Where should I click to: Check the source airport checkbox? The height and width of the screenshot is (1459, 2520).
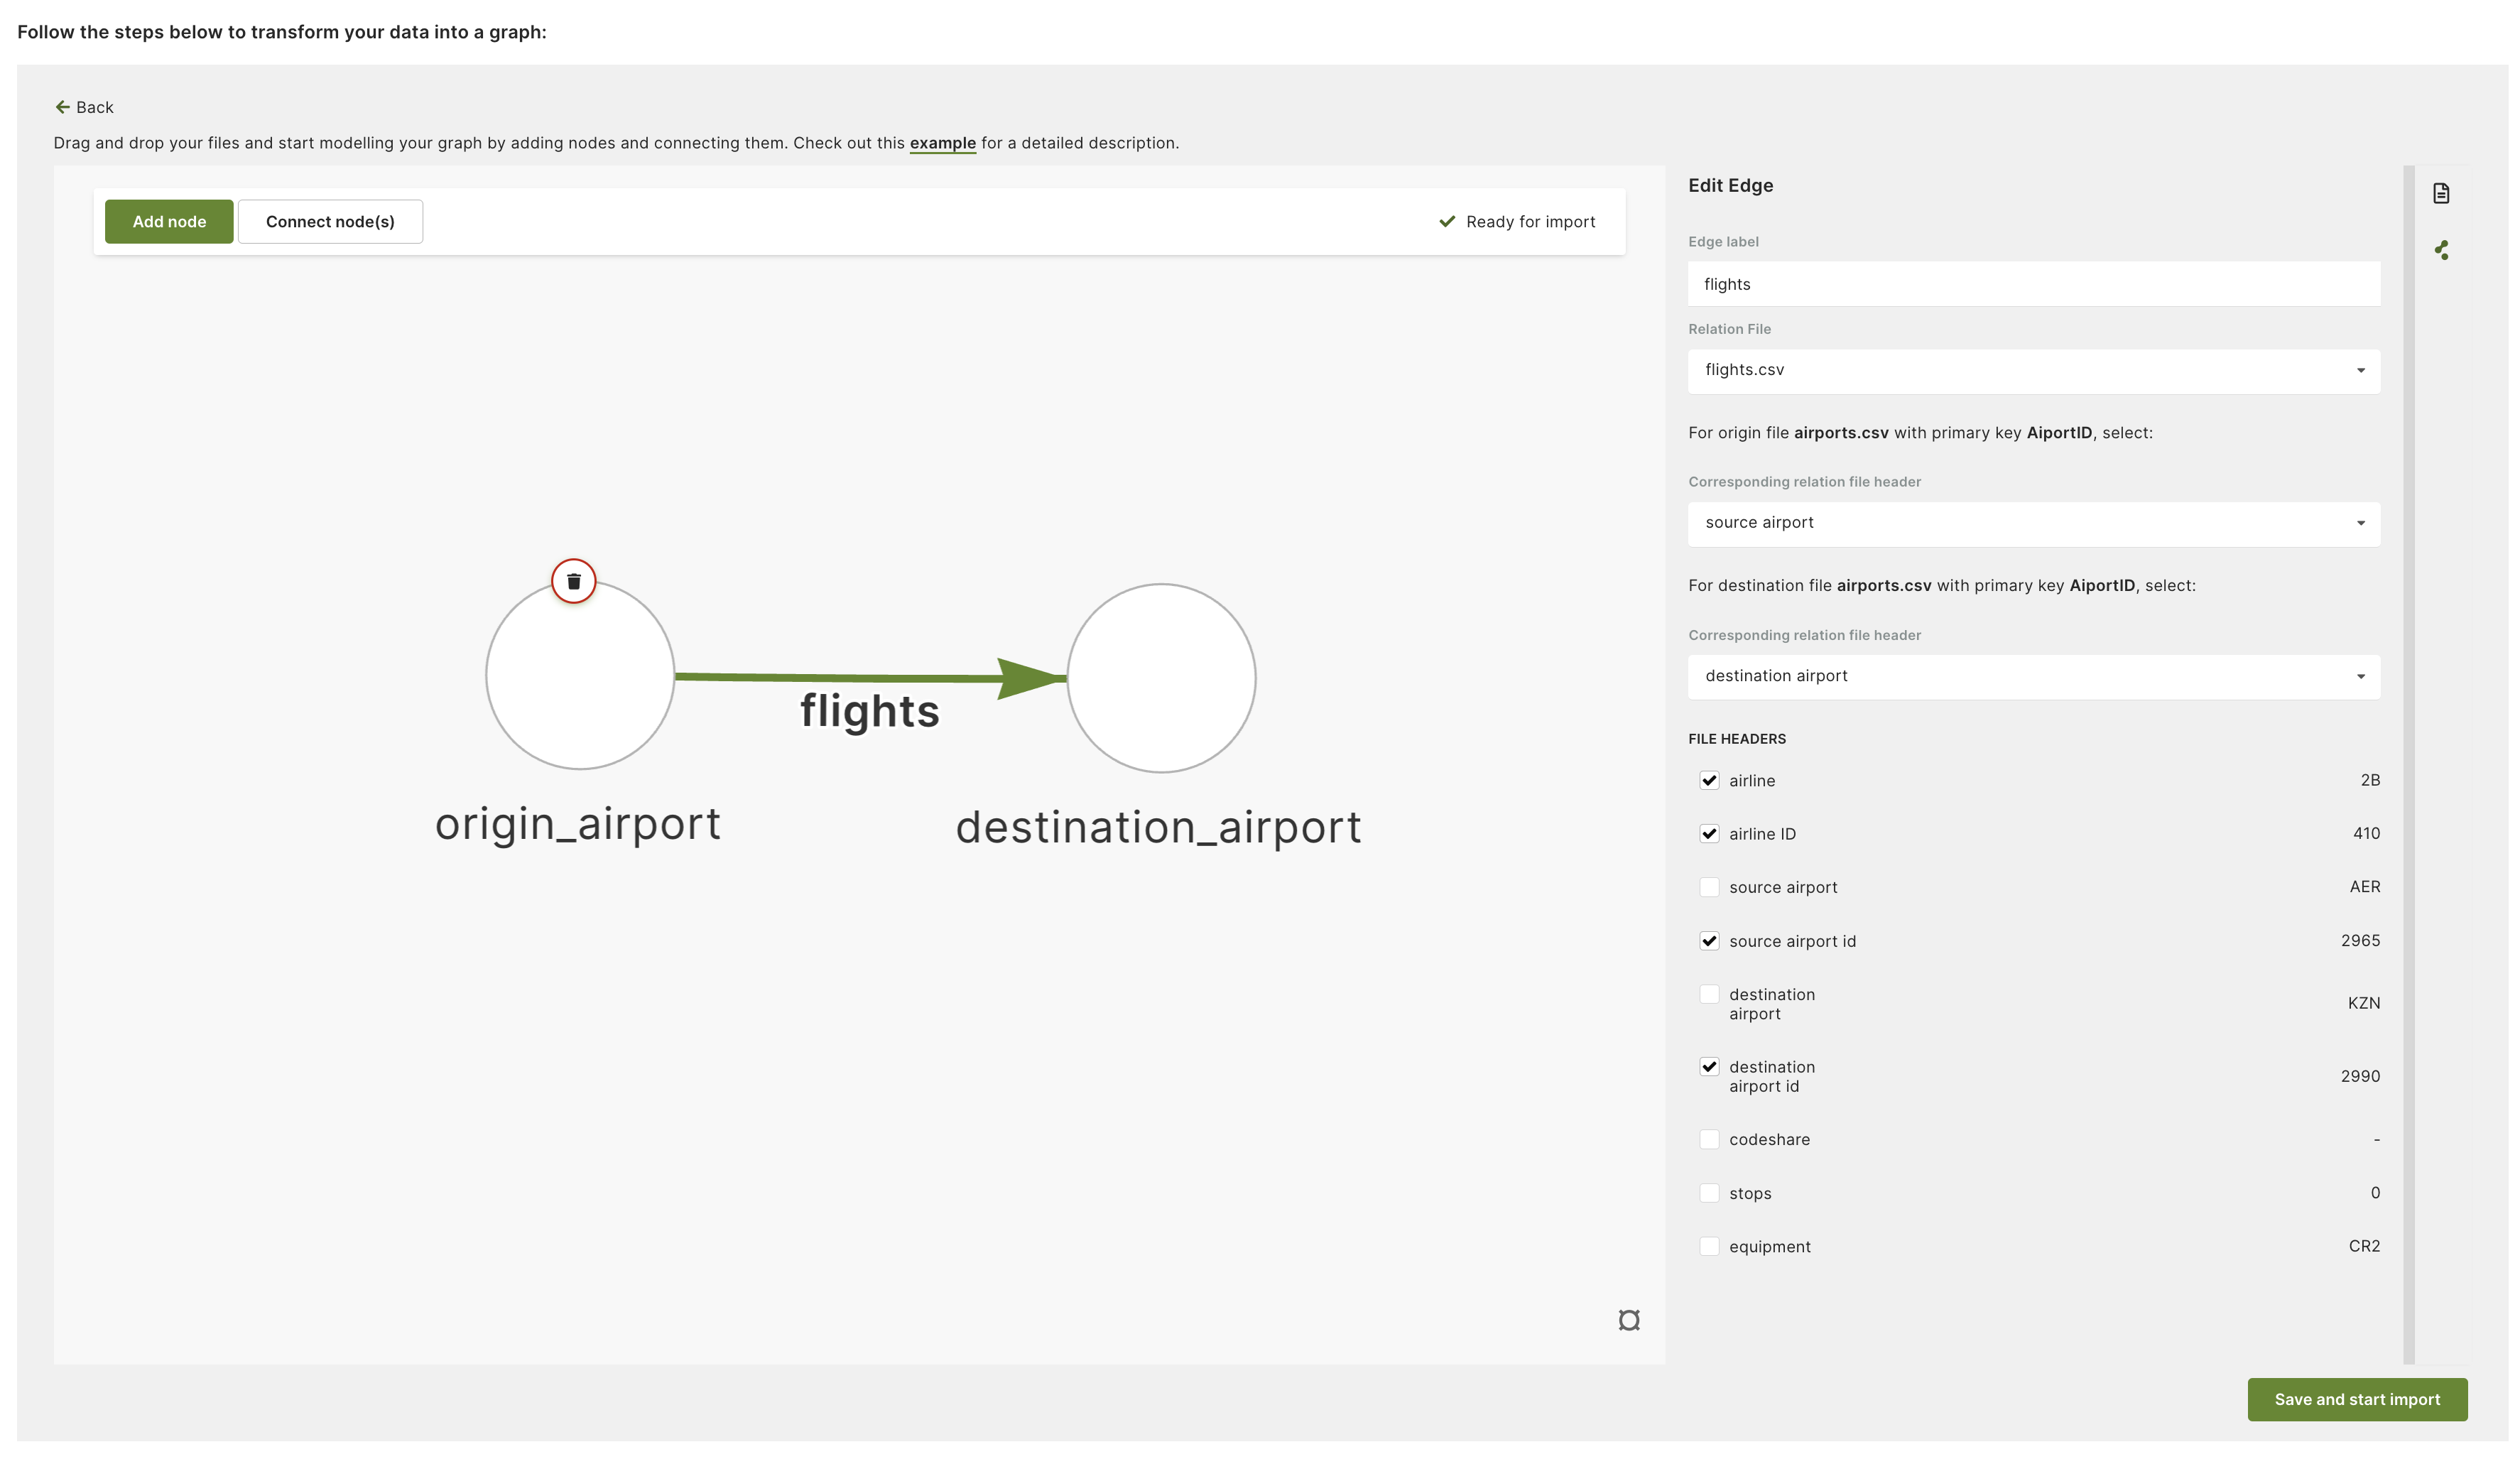point(1709,887)
